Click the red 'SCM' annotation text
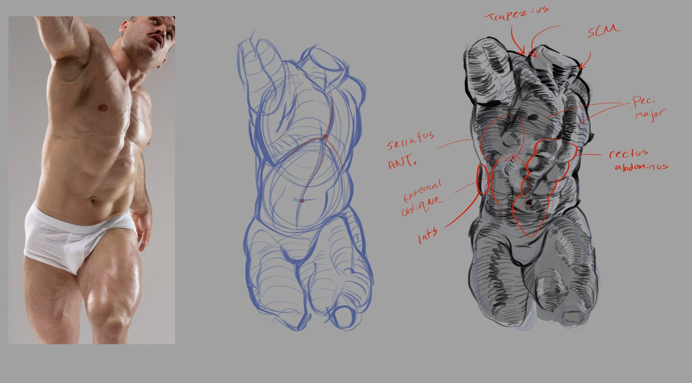The height and width of the screenshot is (383, 692). click(603, 31)
